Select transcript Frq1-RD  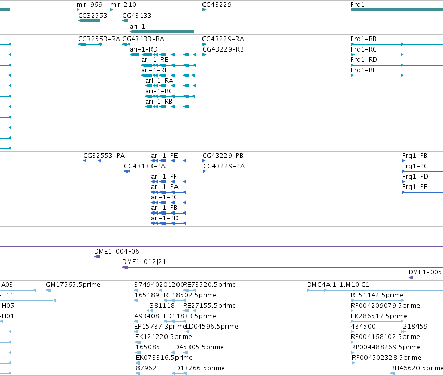[x=397, y=65]
